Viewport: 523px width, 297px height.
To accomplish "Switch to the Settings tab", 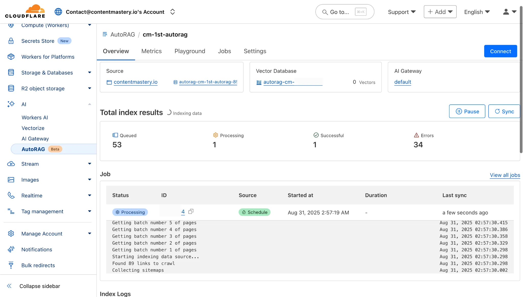I will tap(255, 51).
